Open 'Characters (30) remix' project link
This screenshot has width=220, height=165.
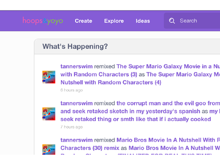click(x=90, y=148)
